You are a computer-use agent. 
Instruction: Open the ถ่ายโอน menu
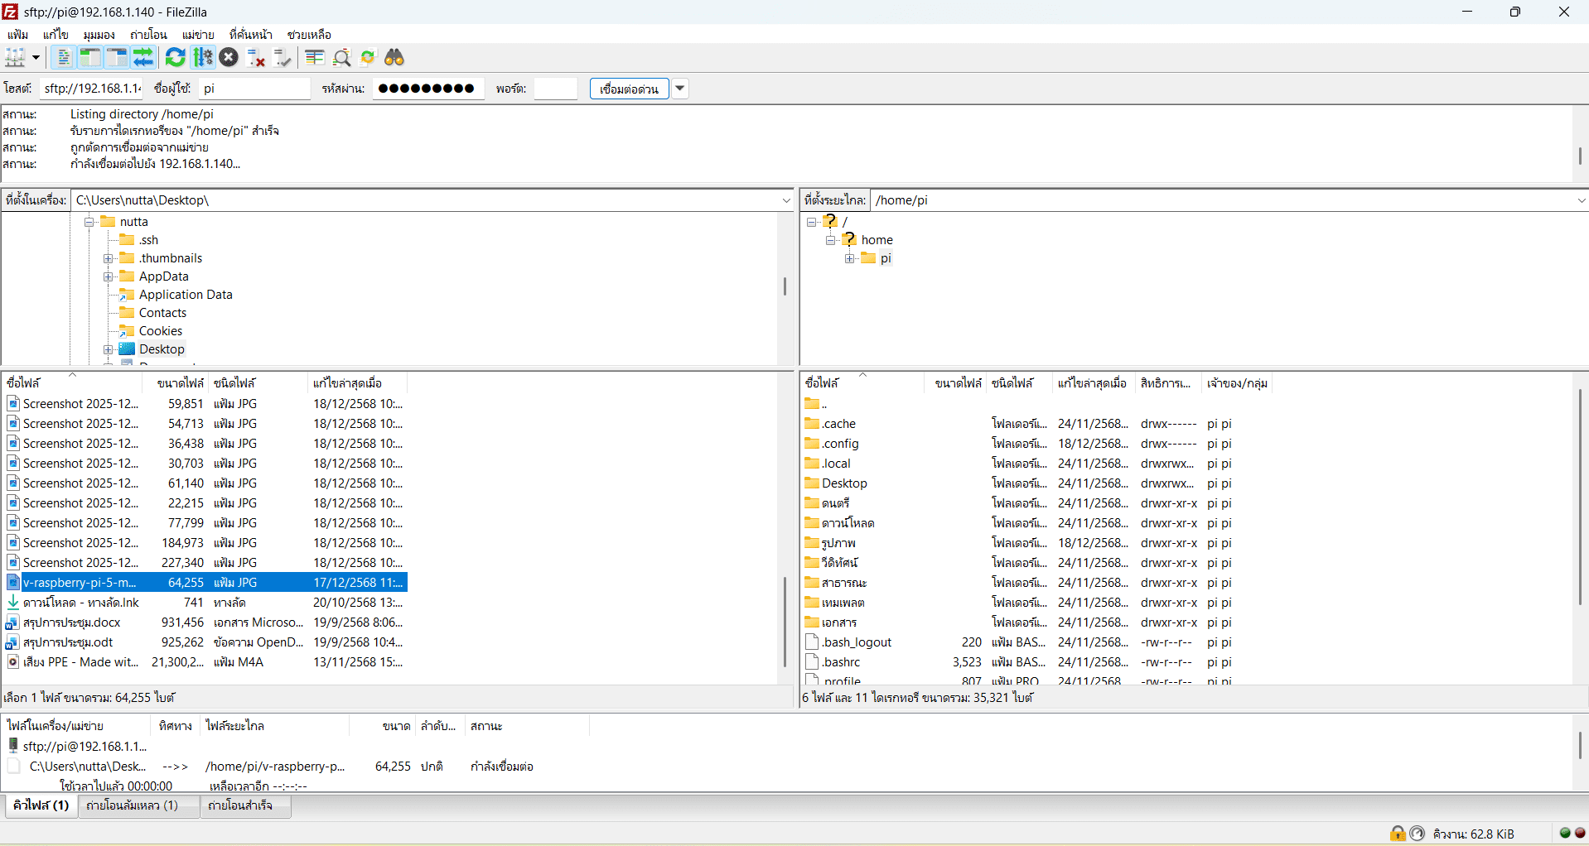149,35
